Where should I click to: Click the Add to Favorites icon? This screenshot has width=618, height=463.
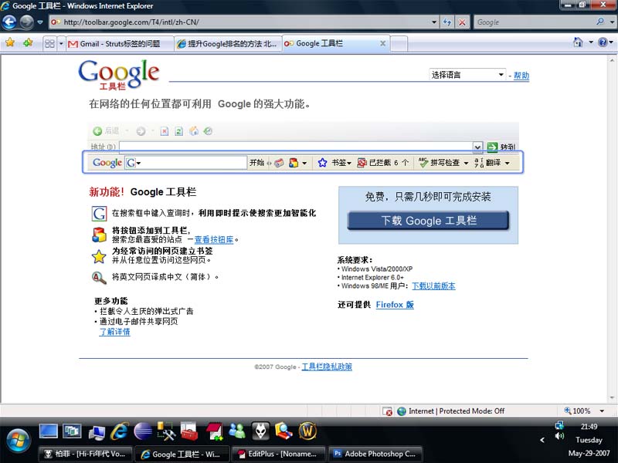click(x=28, y=42)
